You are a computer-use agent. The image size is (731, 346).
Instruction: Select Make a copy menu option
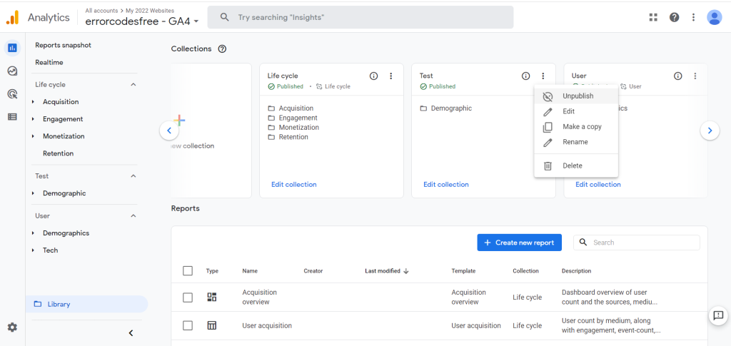click(x=581, y=127)
